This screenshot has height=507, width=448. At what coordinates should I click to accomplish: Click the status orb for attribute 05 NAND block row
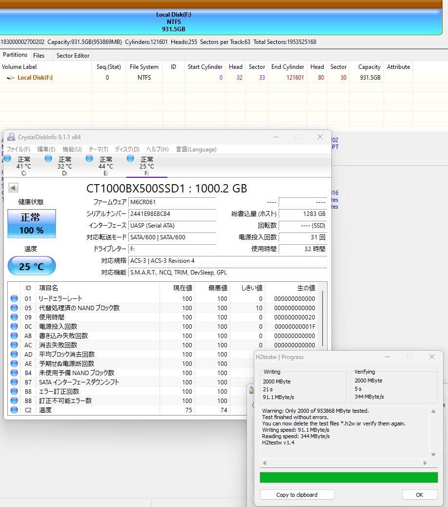pyautogui.click(x=14, y=308)
